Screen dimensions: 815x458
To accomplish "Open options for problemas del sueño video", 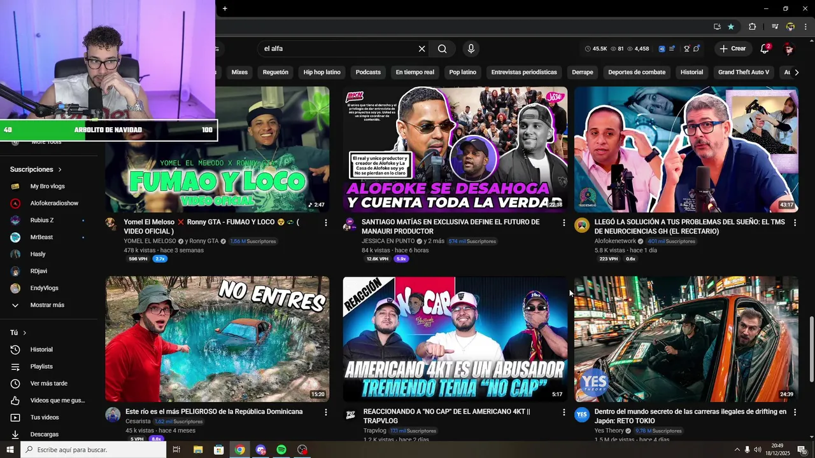I will (x=795, y=223).
